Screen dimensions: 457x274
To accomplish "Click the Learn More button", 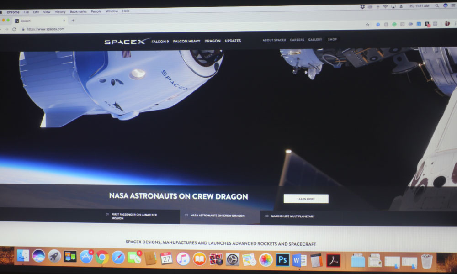I will [306, 199].
